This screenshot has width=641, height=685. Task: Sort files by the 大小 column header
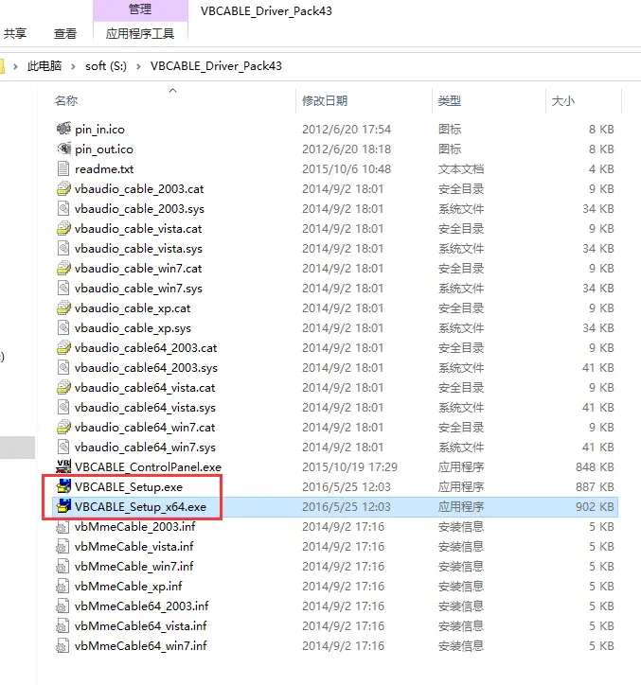[x=563, y=101]
